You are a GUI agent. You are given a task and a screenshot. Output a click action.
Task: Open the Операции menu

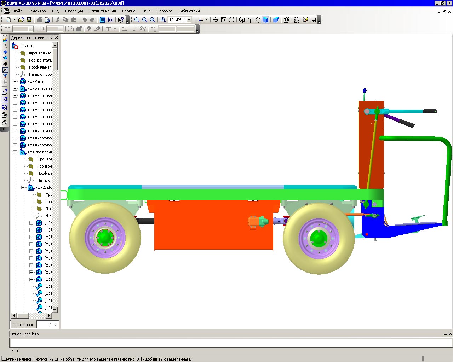(x=74, y=11)
